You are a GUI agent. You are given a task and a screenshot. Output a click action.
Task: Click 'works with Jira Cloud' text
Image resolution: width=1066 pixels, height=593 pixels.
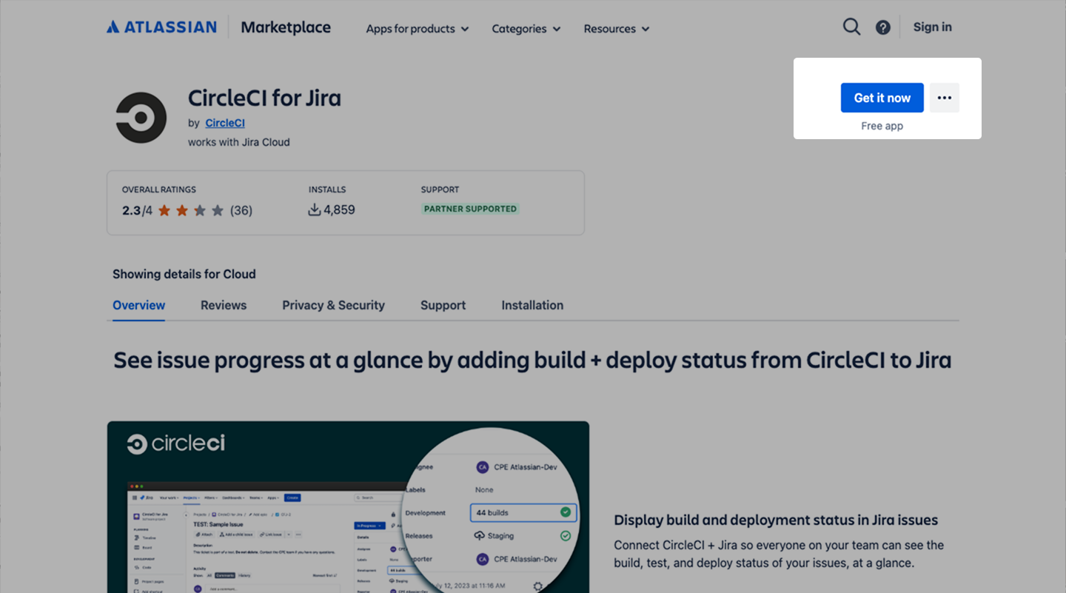tap(239, 142)
